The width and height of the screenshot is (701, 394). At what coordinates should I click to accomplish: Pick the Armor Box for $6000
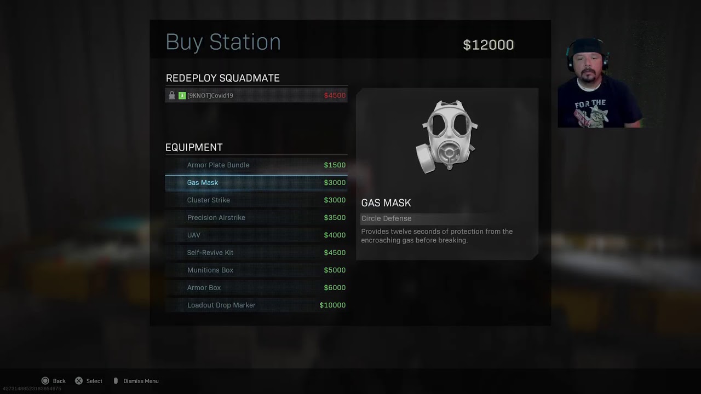point(256,287)
